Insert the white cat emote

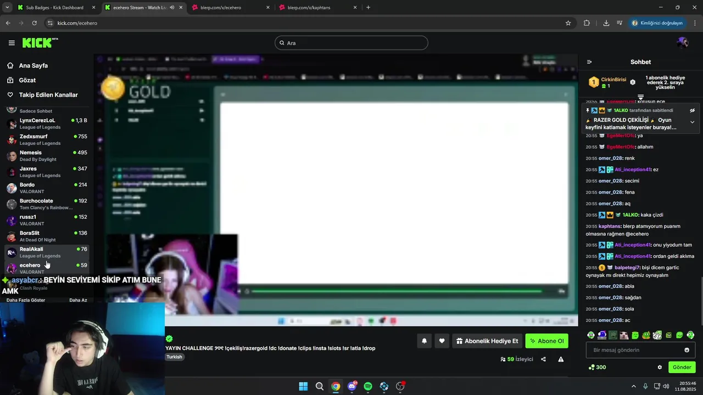tap(624, 335)
